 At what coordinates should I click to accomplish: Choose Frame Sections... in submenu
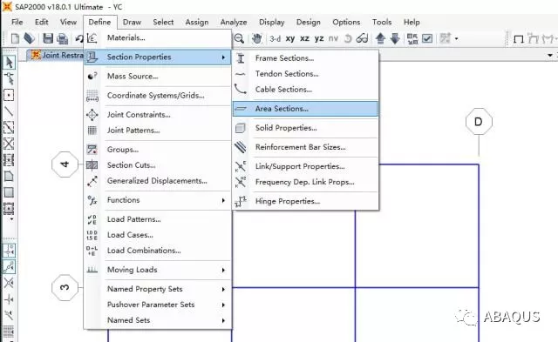[x=305, y=58]
